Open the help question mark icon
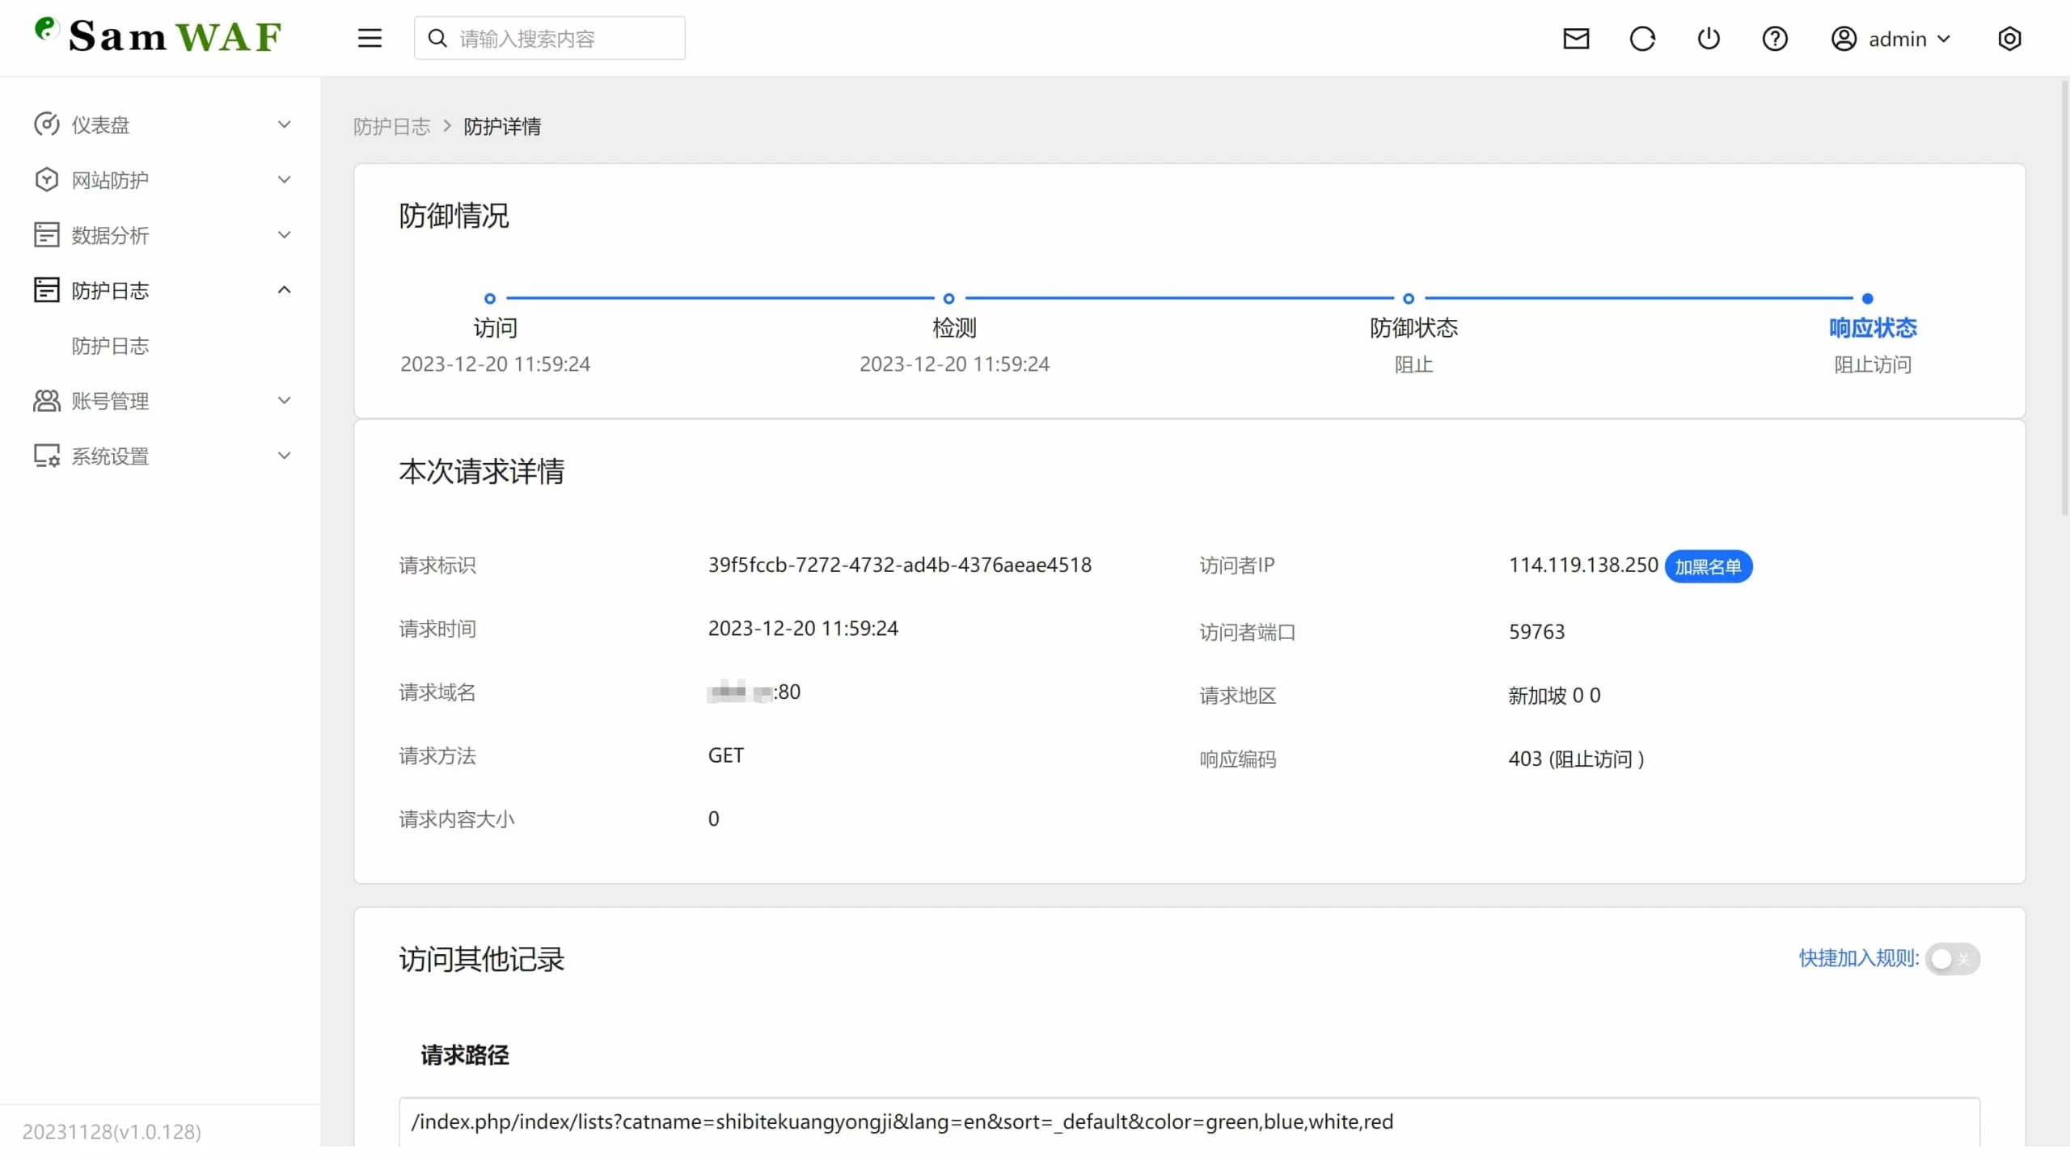The height and width of the screenshot is (1157, 2070). (x=1775, y=38)
